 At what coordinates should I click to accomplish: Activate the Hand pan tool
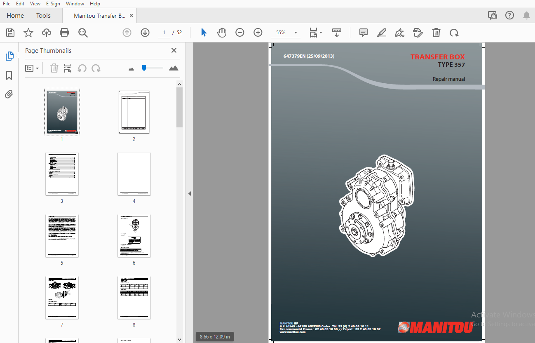coord(222,33)
